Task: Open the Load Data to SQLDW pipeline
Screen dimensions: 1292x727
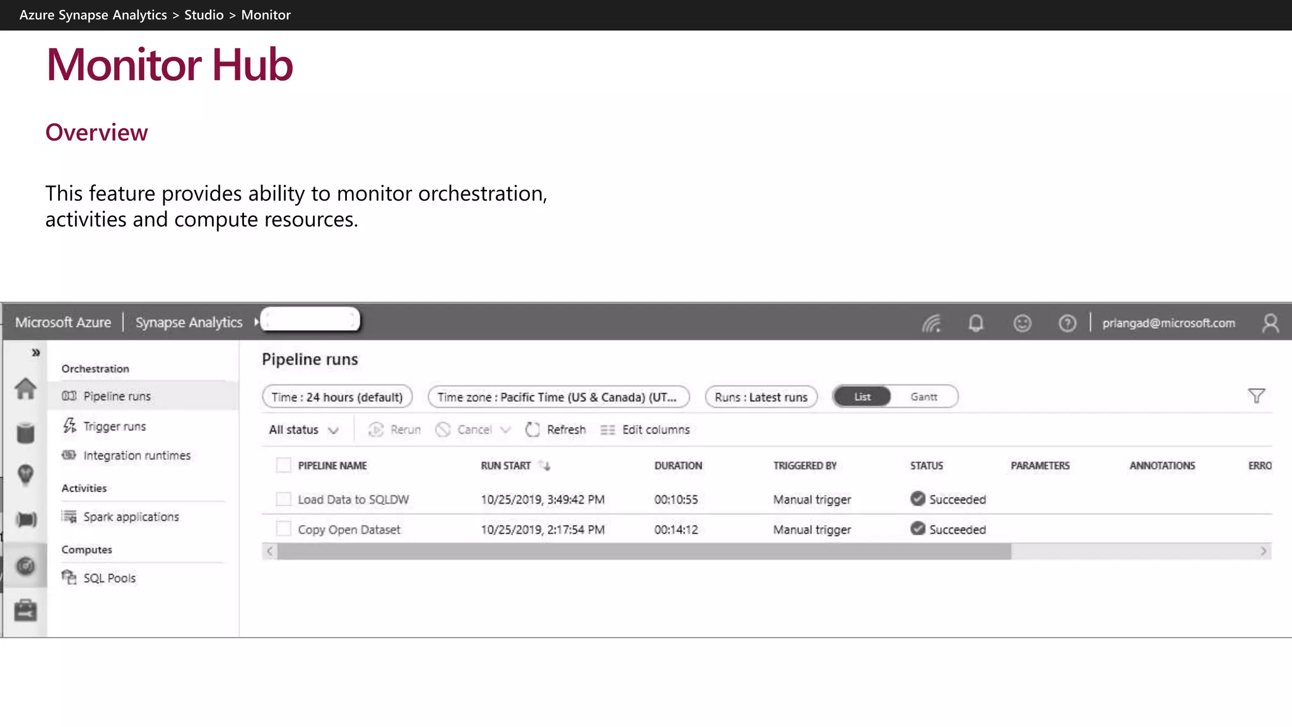Action: [x=353, y=499]
